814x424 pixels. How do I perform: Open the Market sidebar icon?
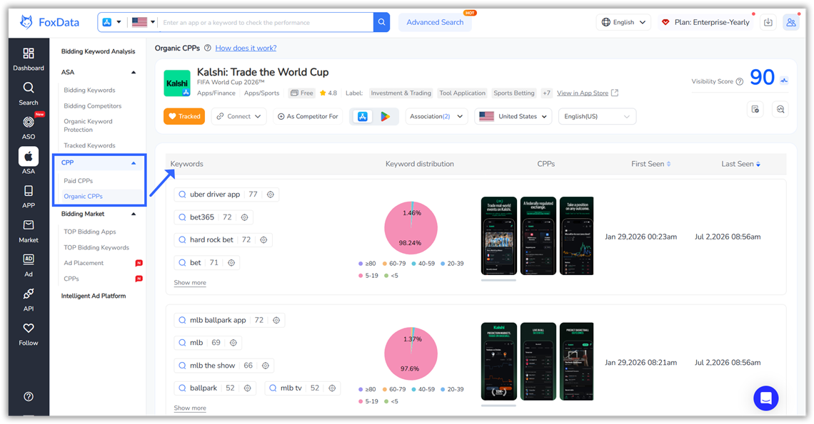click(x=29, y=225)
